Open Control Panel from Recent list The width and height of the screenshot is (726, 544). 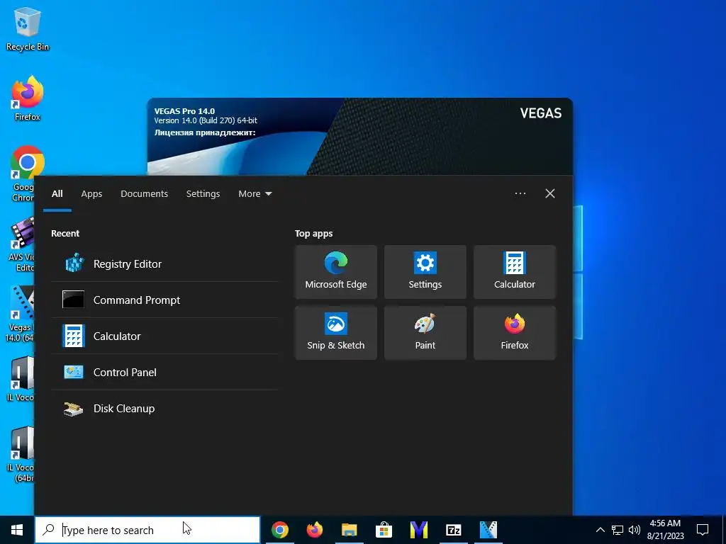164,372
